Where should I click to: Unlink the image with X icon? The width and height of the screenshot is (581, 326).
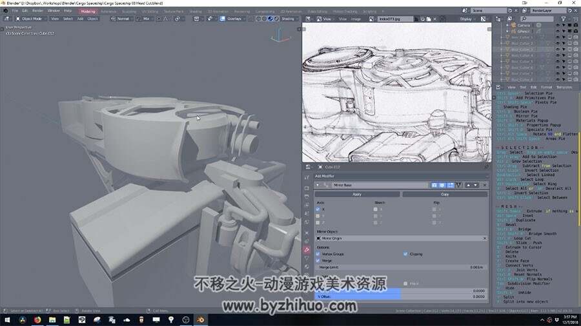(x=435, y=19)
